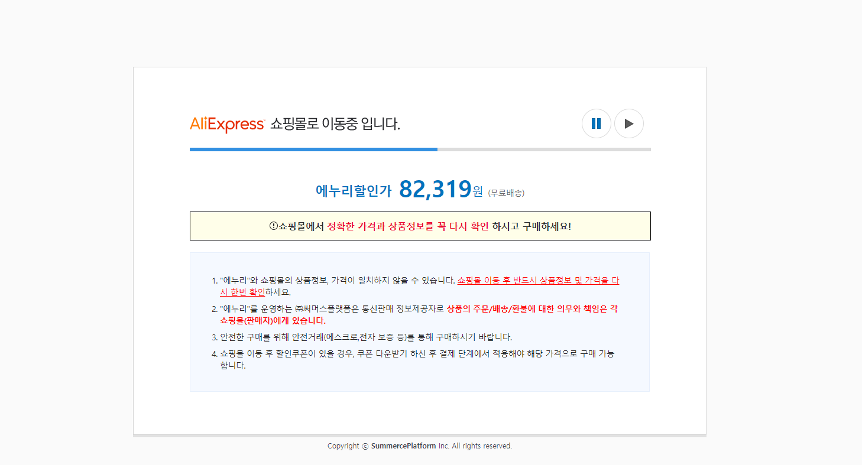Continue to the shop with the play button

click(629, 123)
